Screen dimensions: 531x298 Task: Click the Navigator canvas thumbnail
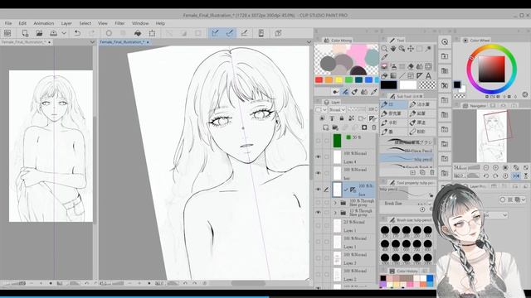pyautogui.click(x=492, y=136)
